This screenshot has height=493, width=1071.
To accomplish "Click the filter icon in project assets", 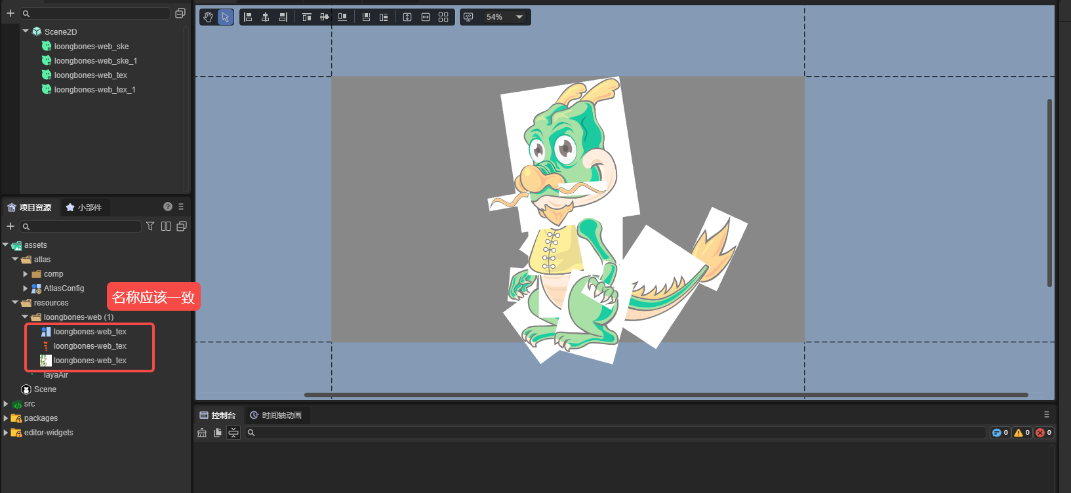I will pos(150,226).
